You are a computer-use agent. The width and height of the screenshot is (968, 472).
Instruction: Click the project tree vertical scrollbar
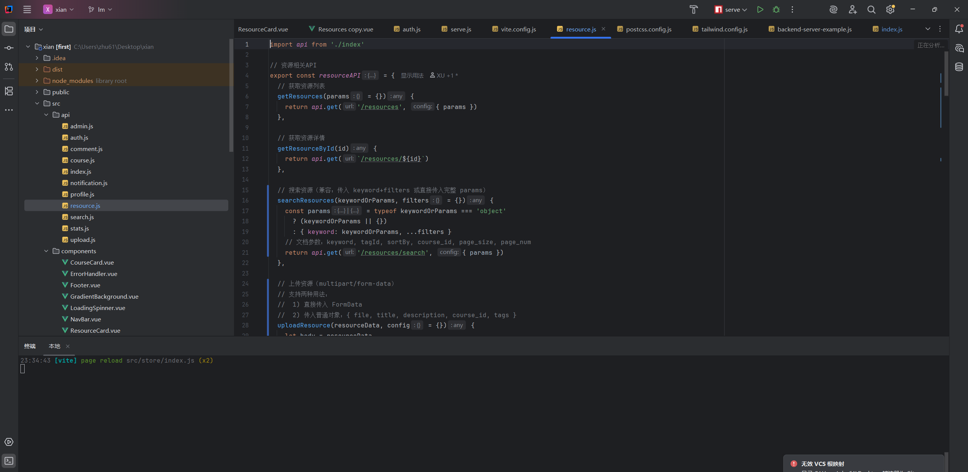tap(231, 95)
